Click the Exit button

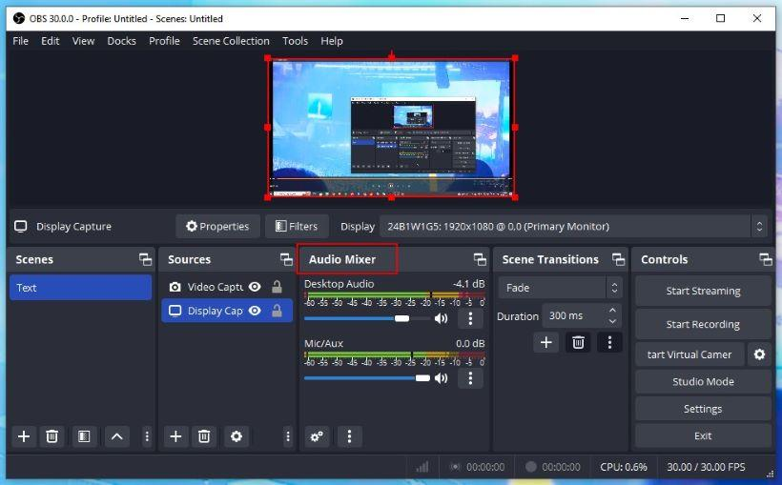(703, 435)
